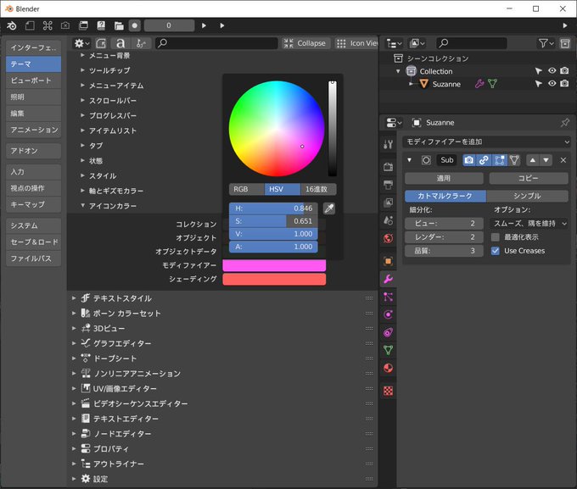Select カトマルクラーク subdivision type
The height and width of the screenshot is (489, 577).
445,196
